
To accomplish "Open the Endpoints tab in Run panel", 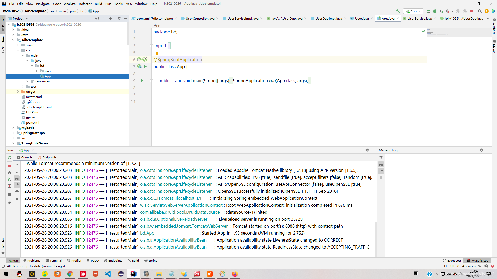I will (47, 157).
